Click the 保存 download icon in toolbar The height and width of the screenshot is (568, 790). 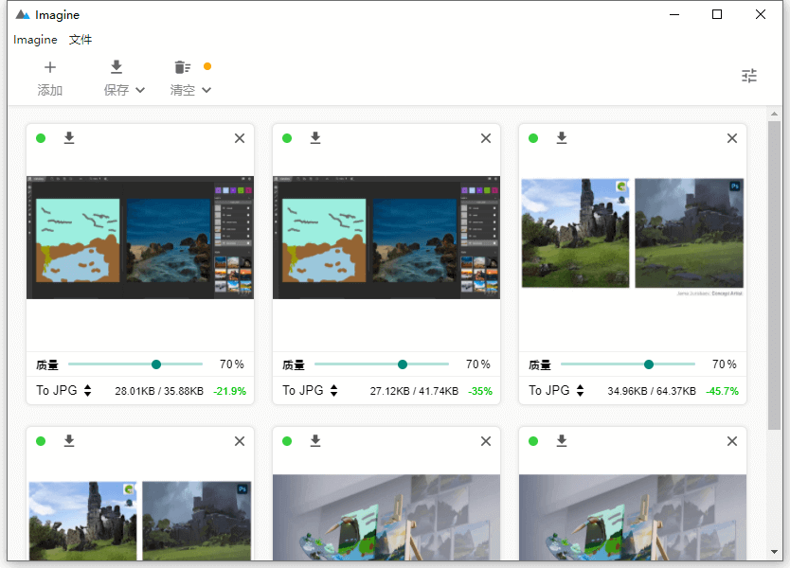coord(117,66)
